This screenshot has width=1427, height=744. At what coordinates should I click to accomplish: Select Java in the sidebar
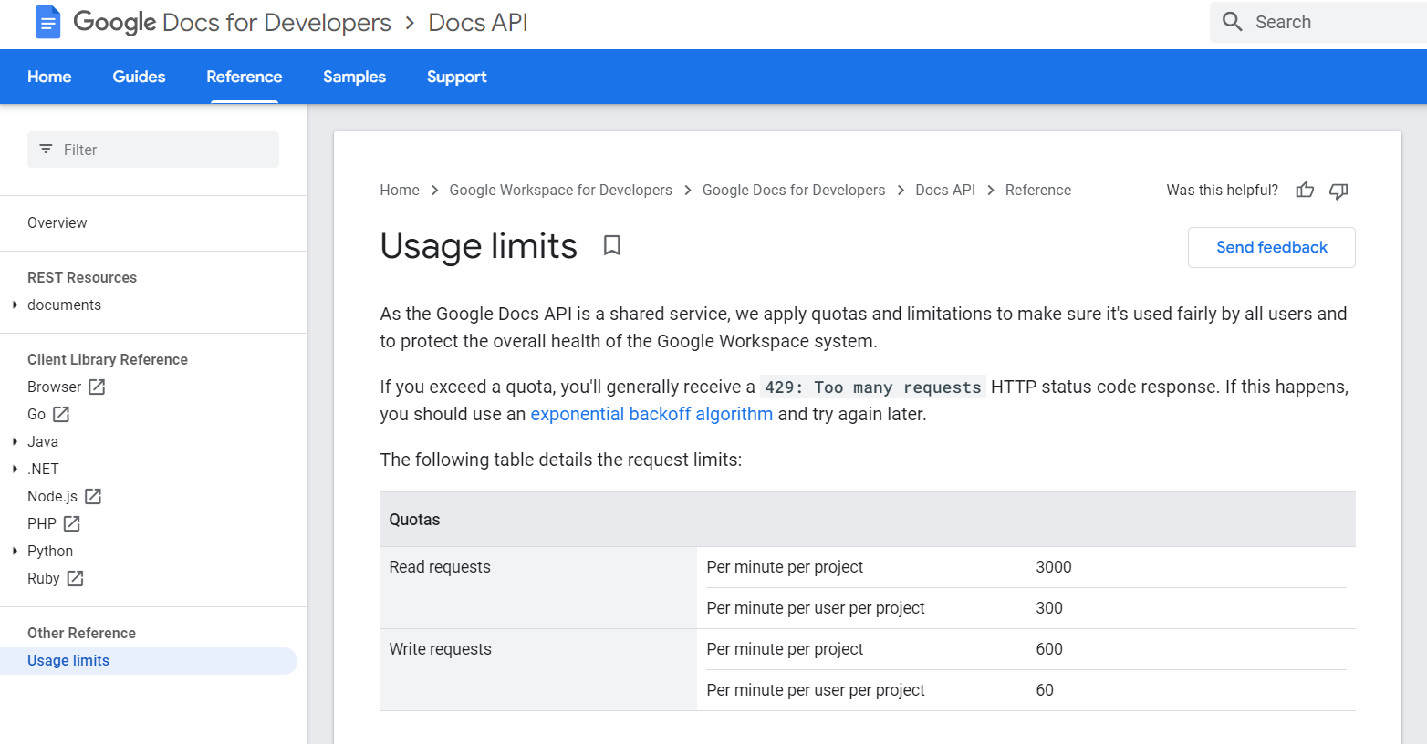43,441
